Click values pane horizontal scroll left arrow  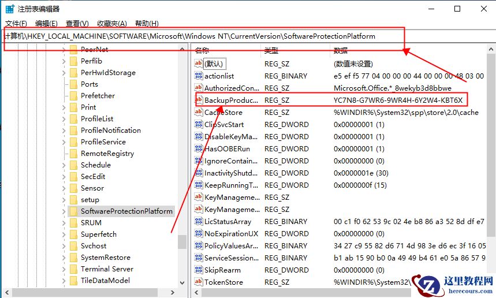196,292
